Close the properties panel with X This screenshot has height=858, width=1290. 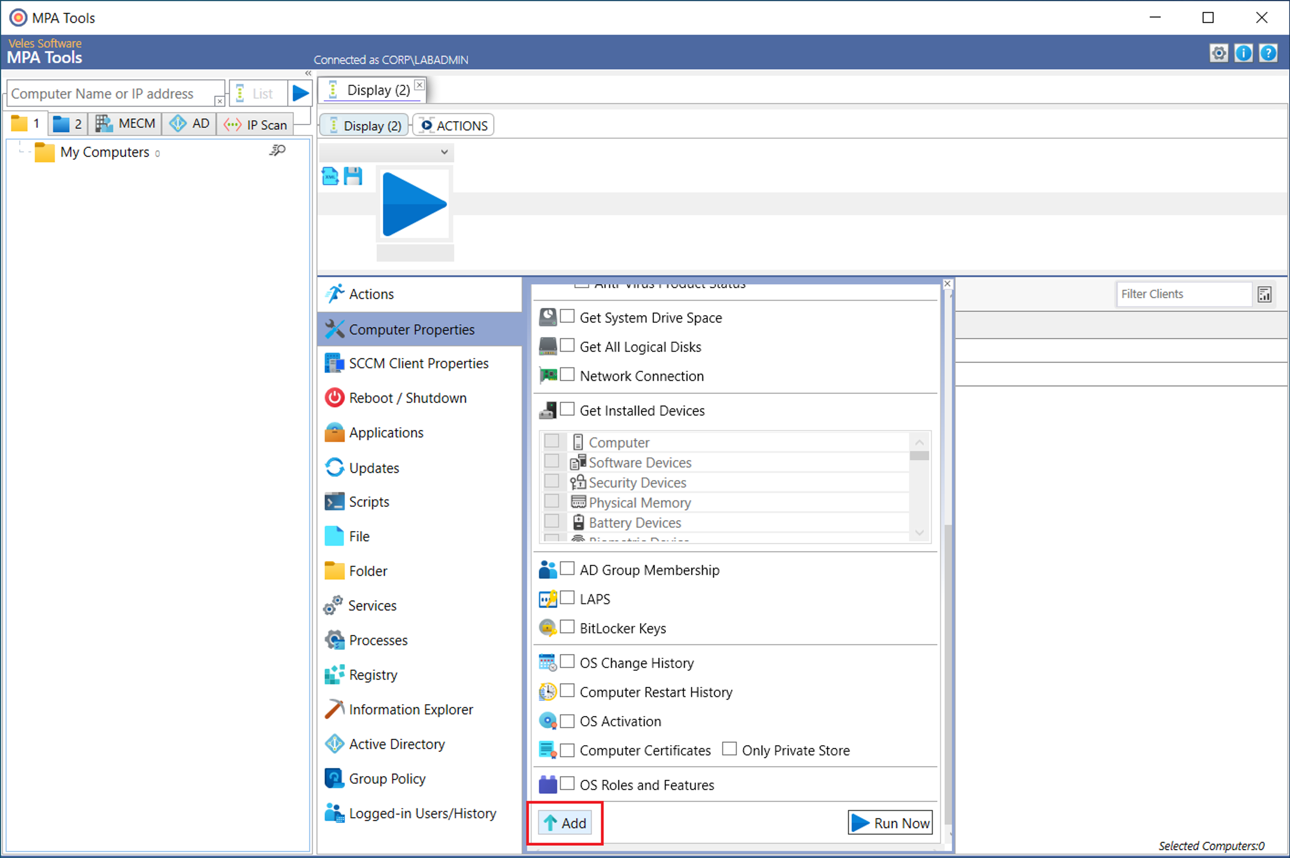(948, 283)
